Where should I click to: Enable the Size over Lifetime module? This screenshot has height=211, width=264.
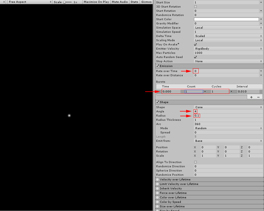coord(158,207)
